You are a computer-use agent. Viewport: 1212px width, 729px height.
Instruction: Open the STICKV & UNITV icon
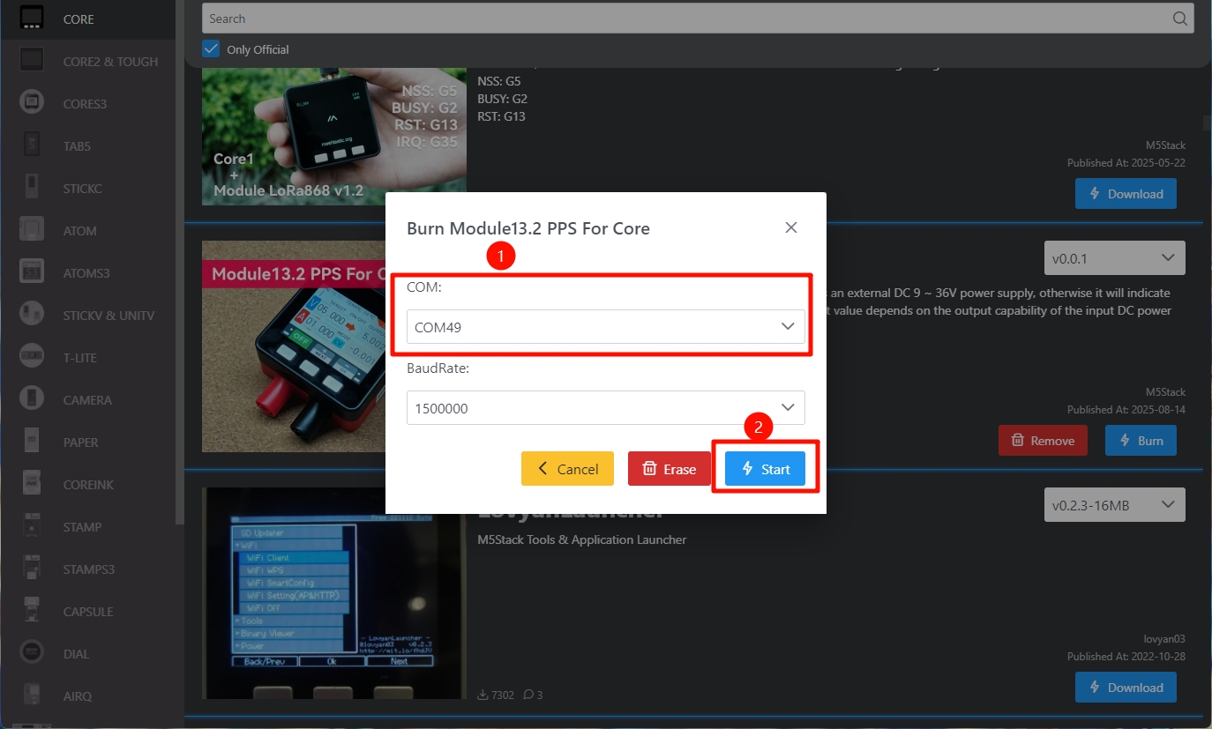point(32,315)
